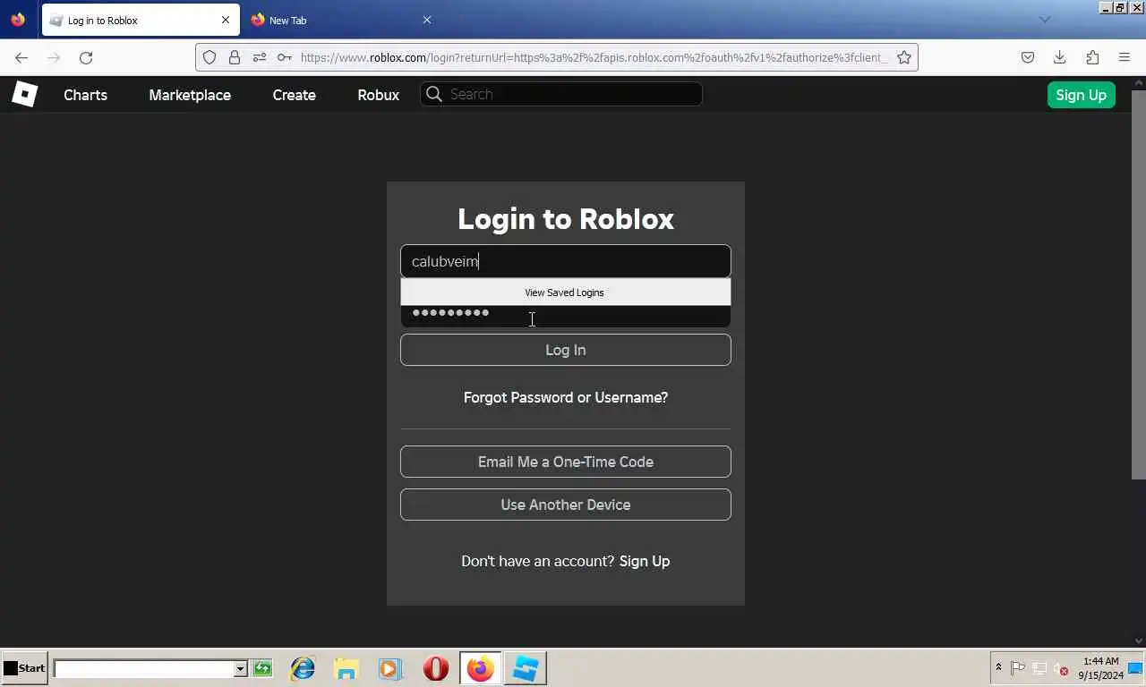The image size is (1146, 687).
Task: Click the browser URL address bar
Action: [593, 57]
